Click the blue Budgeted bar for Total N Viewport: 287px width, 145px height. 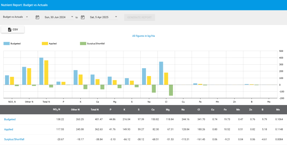(x=41, y=71)
